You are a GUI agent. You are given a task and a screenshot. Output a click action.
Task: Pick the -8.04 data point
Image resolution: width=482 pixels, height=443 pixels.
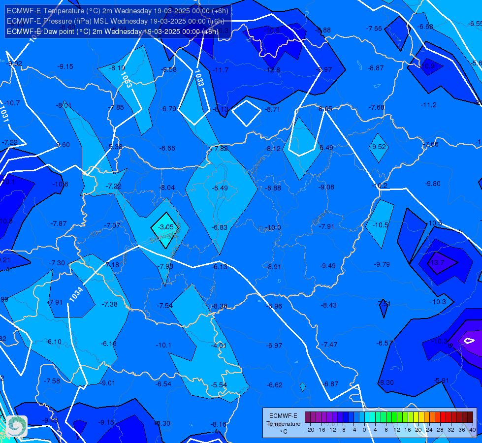pyautogui.click(x=167, y=188)
